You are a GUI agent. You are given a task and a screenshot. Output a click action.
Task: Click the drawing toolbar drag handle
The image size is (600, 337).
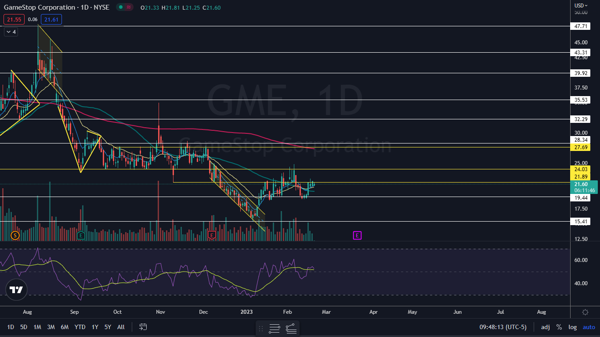point(261,328)
